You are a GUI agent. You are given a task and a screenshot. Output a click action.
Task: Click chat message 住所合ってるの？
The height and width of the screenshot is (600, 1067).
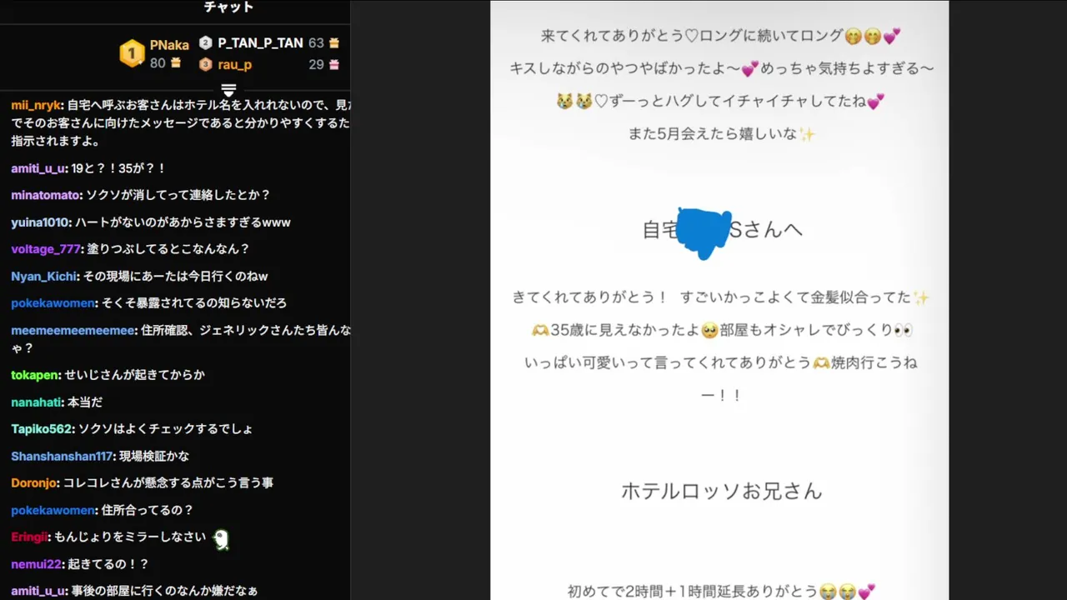click(147, 510)
